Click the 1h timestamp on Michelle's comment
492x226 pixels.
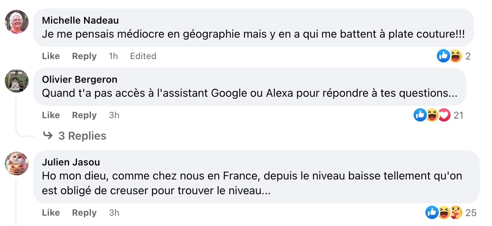pyautogui.click(x=113, y=56)
